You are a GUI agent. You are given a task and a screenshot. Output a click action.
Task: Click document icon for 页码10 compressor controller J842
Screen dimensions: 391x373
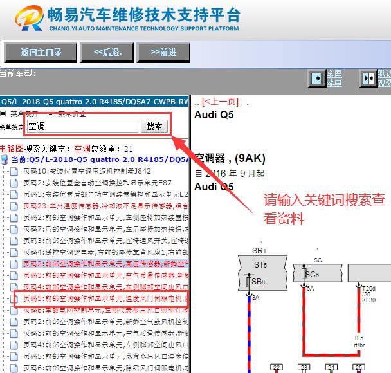click(x=14, y=171)
